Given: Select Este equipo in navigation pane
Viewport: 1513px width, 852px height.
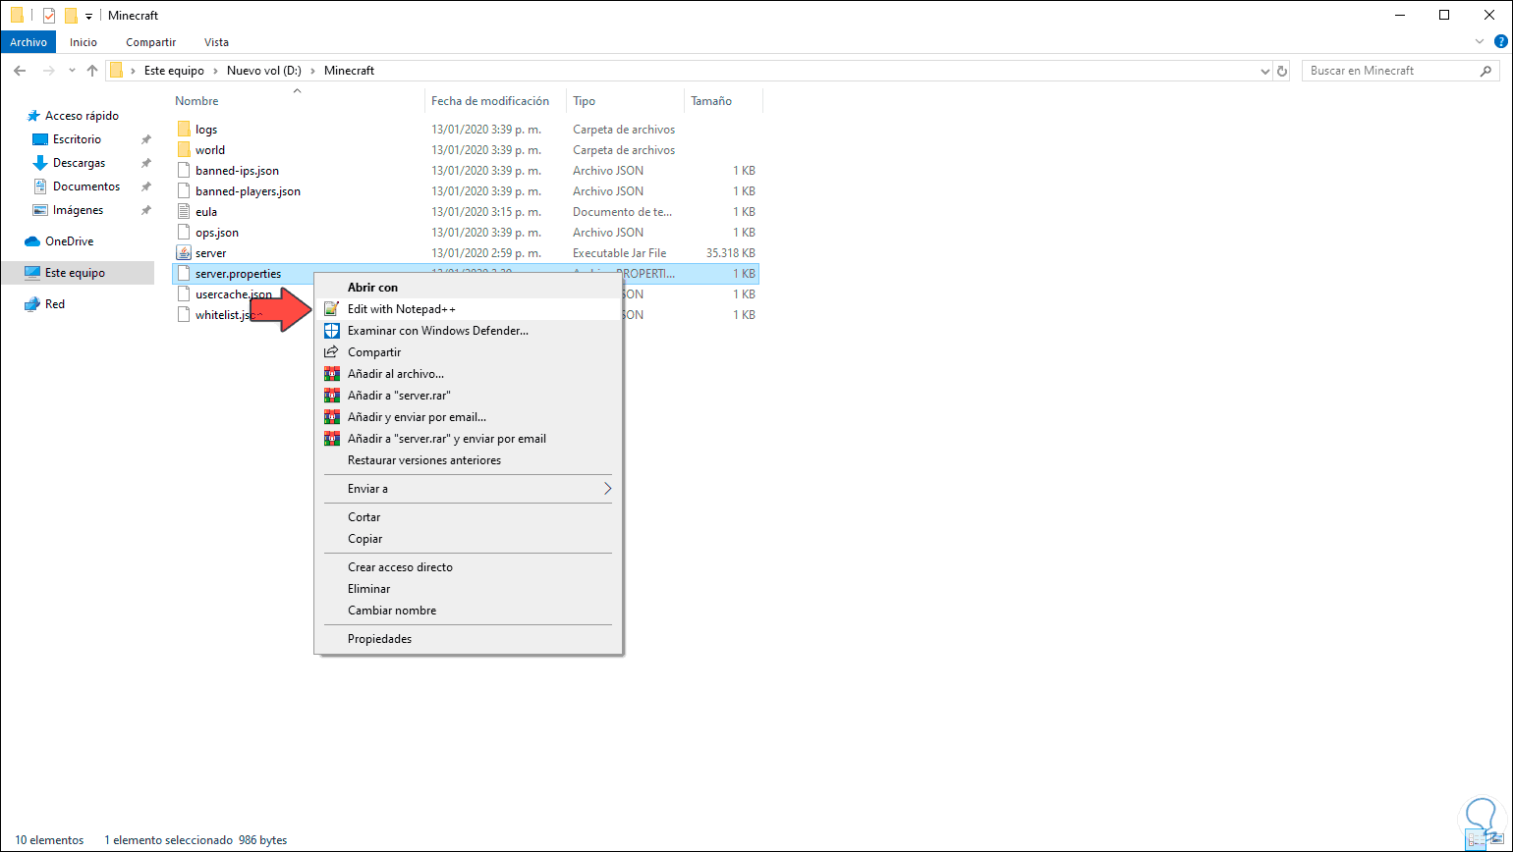Looking at the screenshot, I should click(x=77, y=273).
